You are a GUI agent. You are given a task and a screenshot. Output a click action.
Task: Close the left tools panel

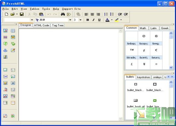tap(16, 24)
